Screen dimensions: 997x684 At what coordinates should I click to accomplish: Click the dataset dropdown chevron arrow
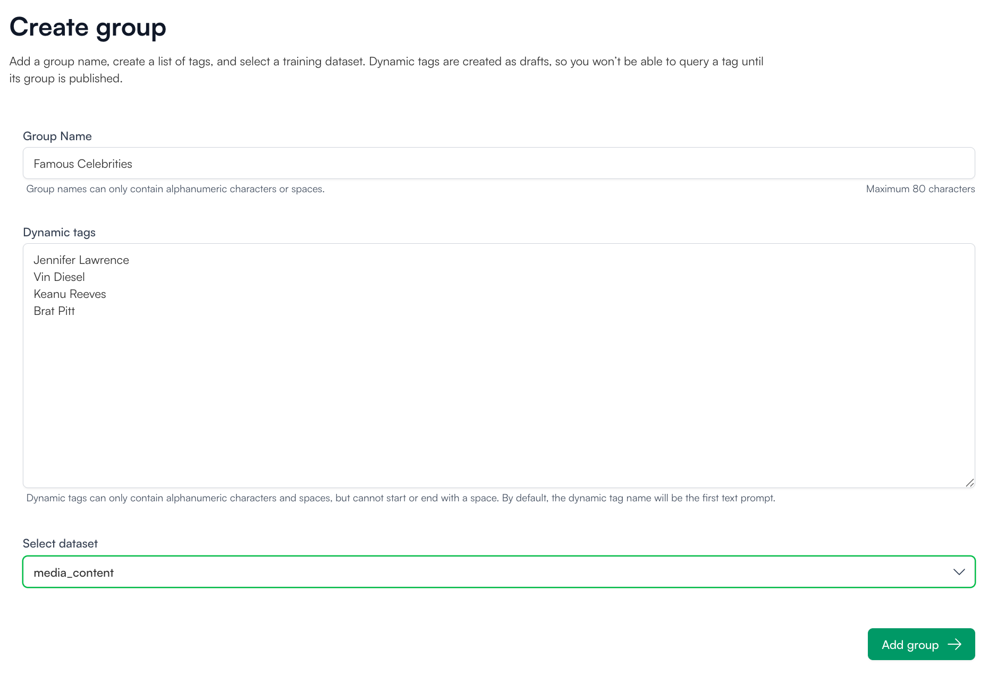[x=959, y=572]
